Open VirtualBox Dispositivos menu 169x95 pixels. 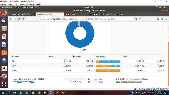30,4
